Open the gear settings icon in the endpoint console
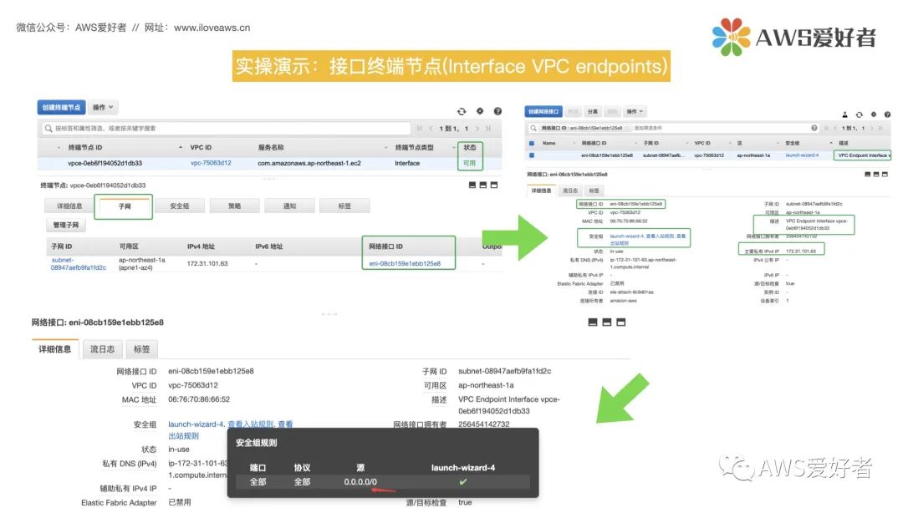903x508 pixels. click(x=480, y=111)
